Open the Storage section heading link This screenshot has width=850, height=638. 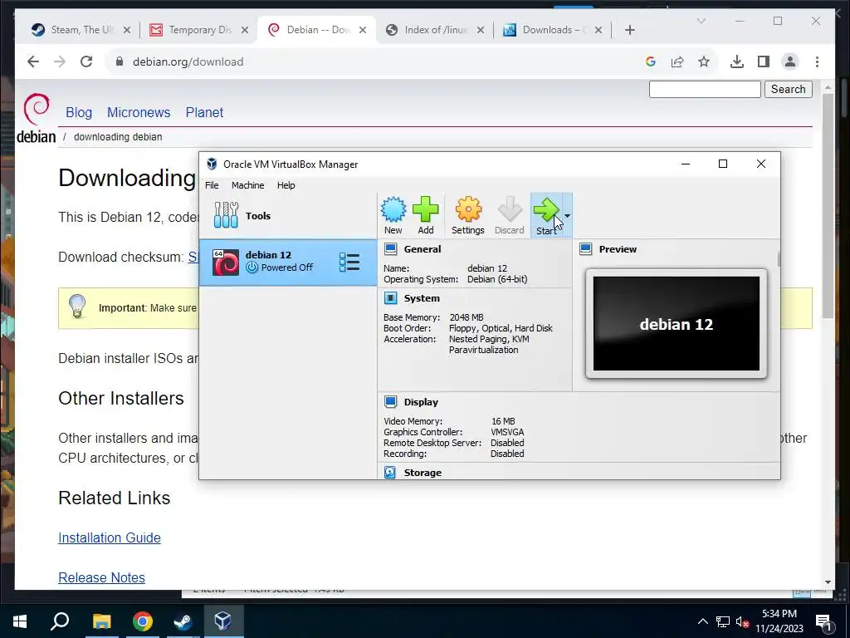coord(423,473)
